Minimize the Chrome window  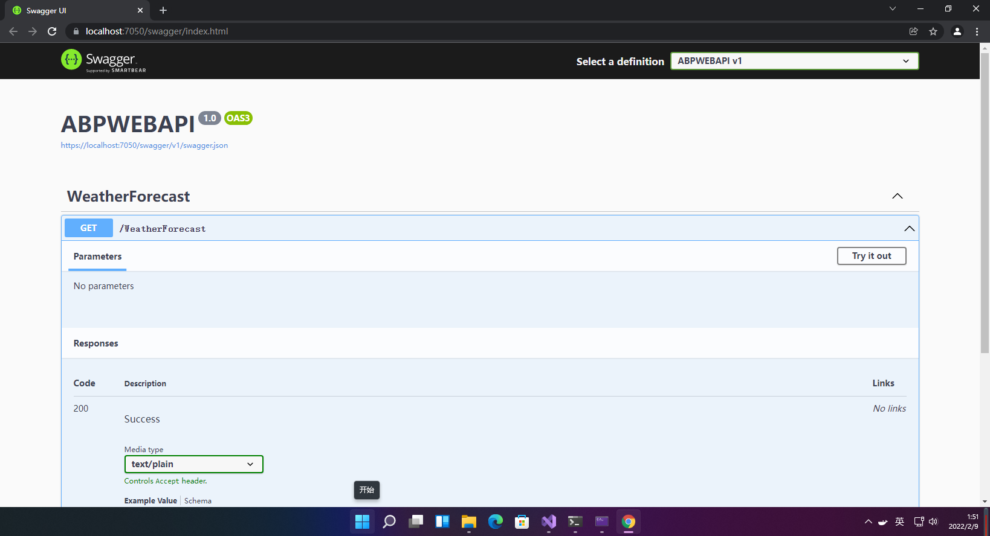click(x=920, y=8)
